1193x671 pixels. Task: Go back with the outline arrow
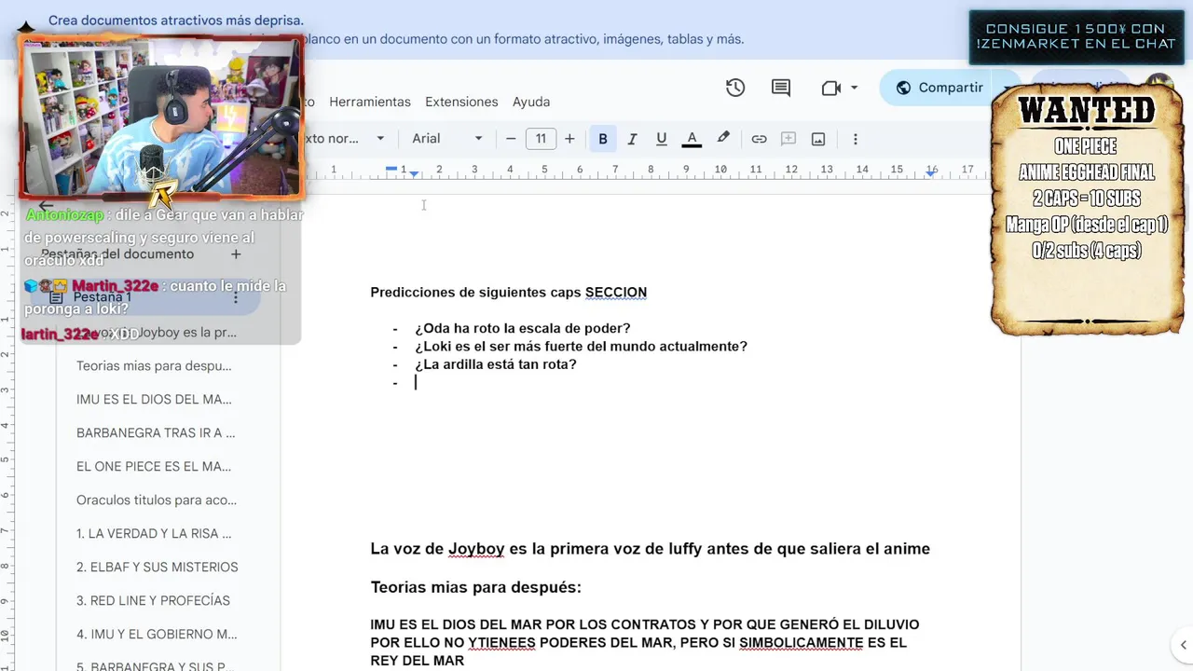45,207
